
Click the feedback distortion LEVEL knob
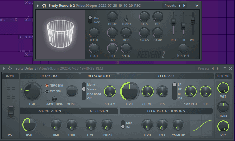point(148,125)
